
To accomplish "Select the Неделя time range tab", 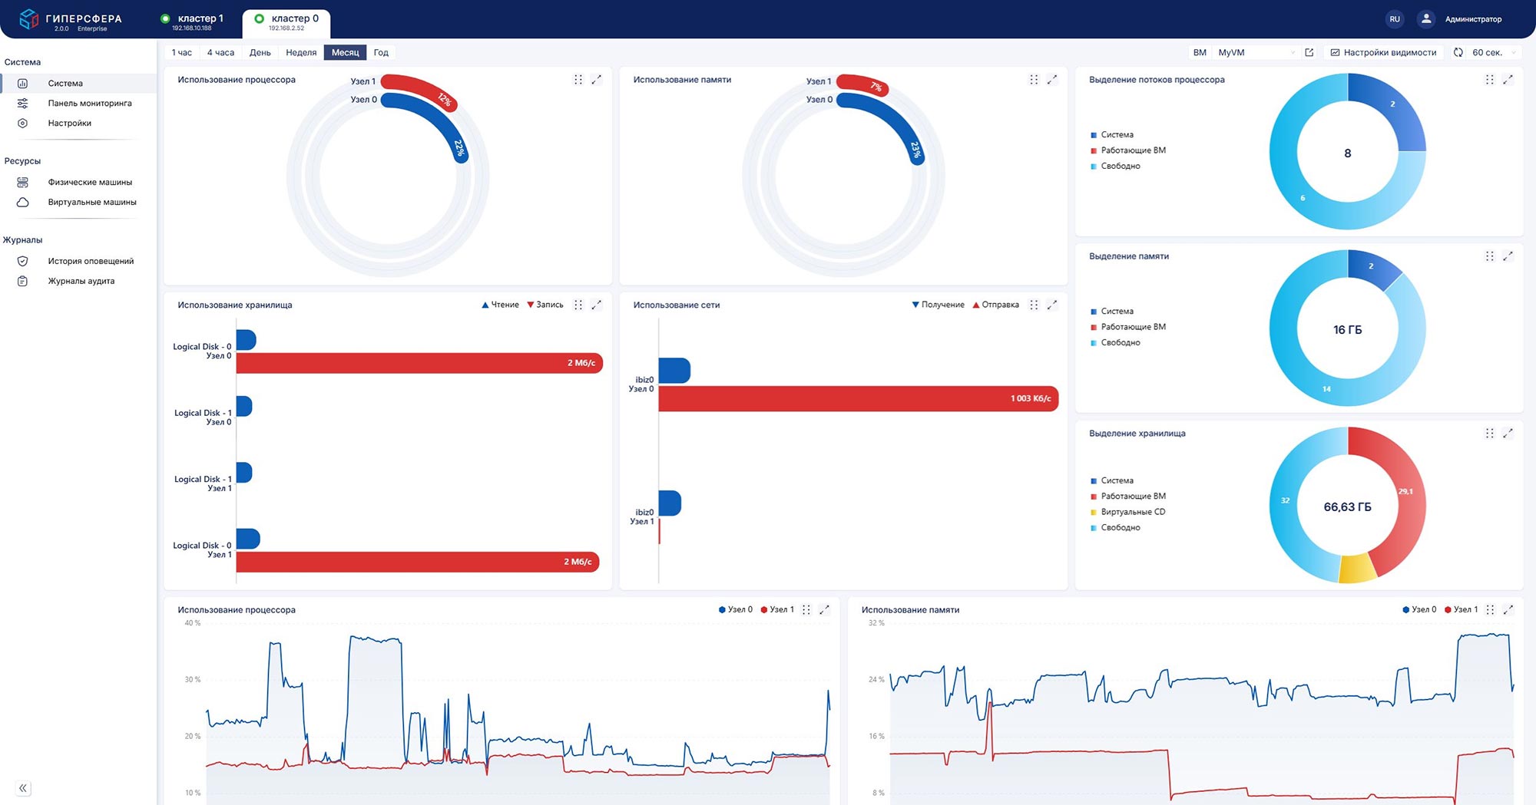I will click(301, 52).
